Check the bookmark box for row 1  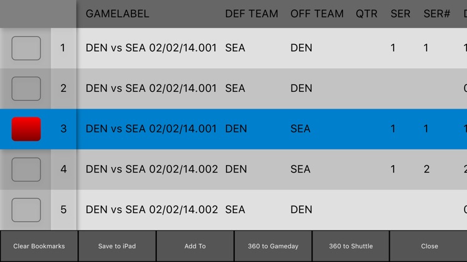pos(26,48)
